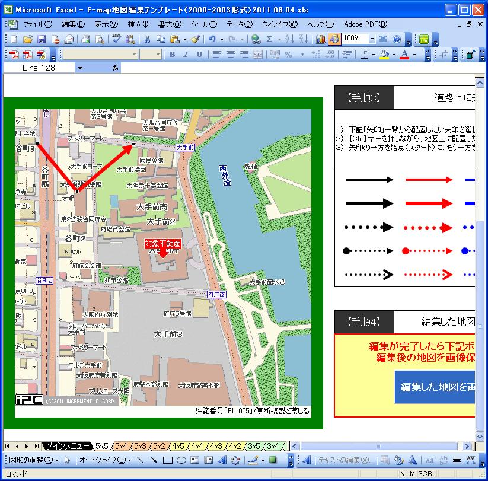Open the ツール(T) menu
Image resolution: width=488 pixels, height=481 pixels.
pyautogui.click(x=204, y=24)
